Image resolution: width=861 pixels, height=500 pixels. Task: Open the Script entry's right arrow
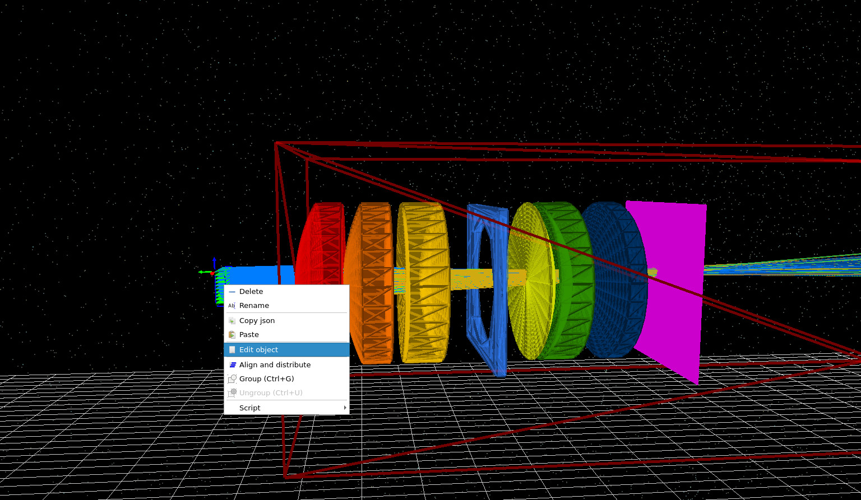(x=344, y=408)
